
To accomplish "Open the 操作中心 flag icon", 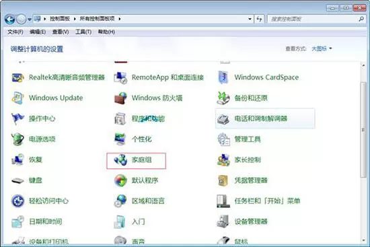I will pyautogui.click(x=17, y=118).
